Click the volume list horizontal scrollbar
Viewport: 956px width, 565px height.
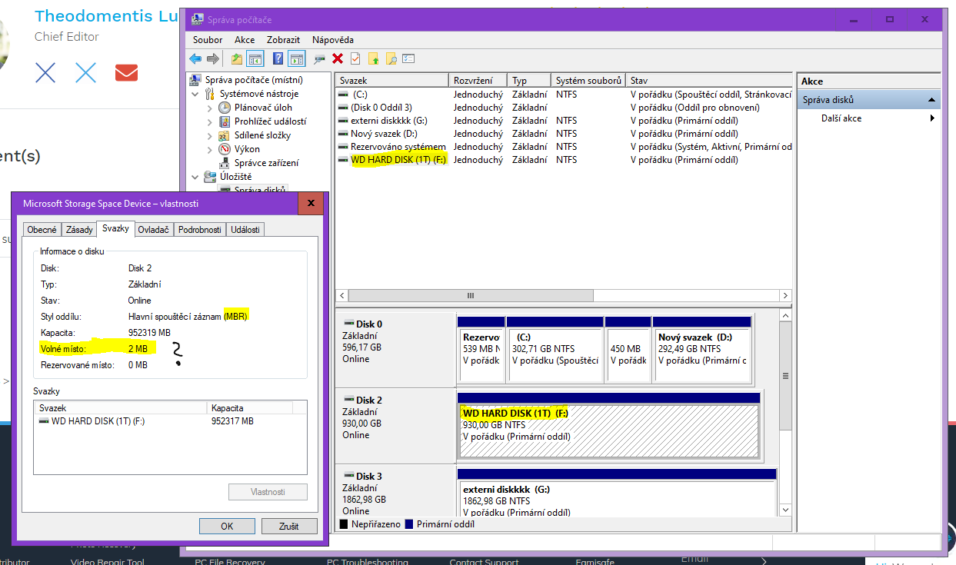coord(471,296)
